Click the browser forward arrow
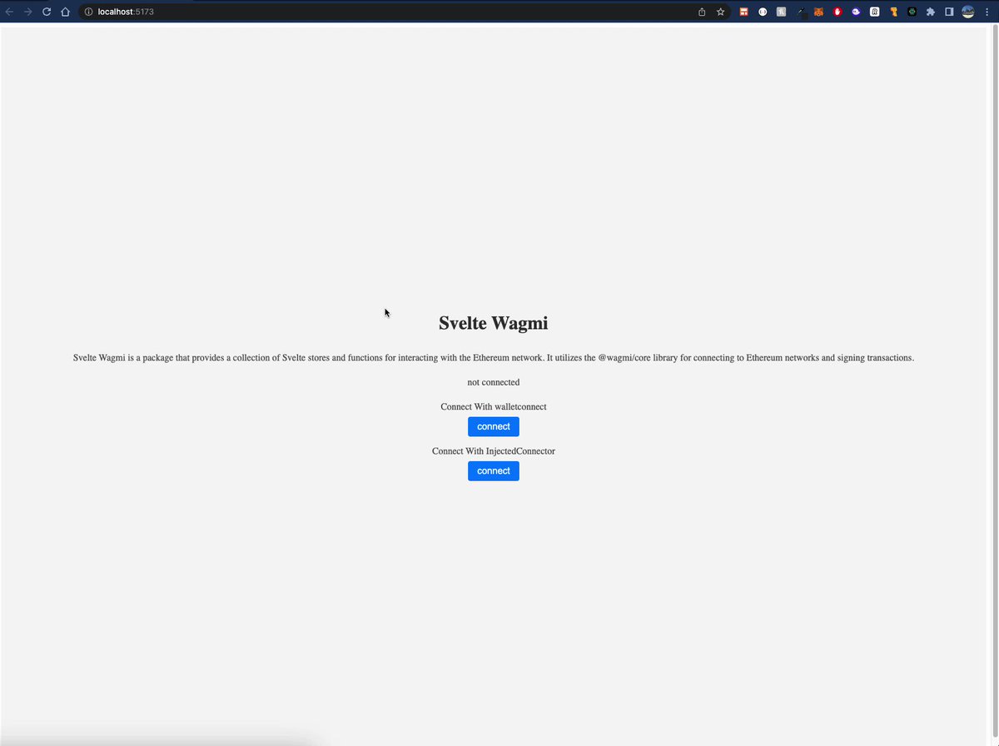This screenshot has height=746, width=999. (x=28, y=12)
